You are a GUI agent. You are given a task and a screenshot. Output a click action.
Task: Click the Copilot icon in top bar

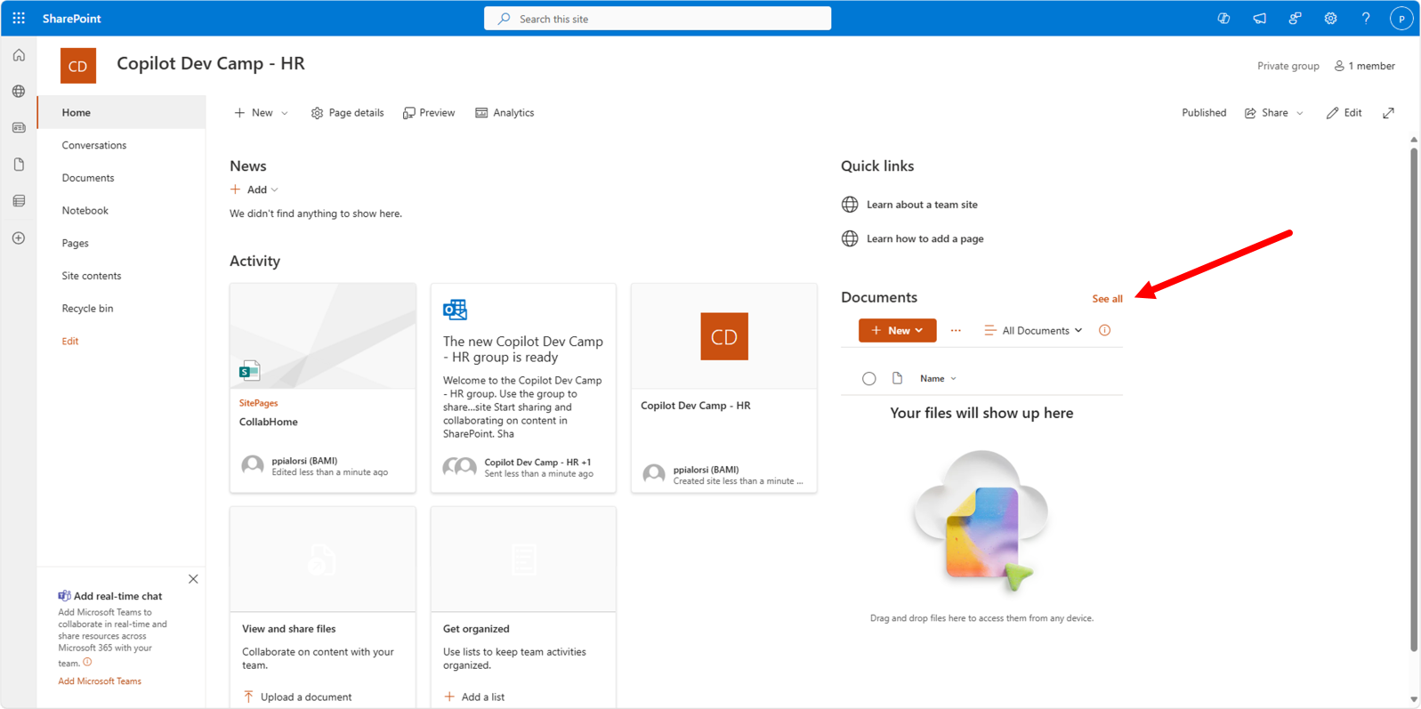(x=1223, y=18)
